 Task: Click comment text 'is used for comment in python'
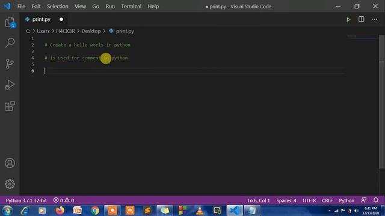[x=89, y=58]
